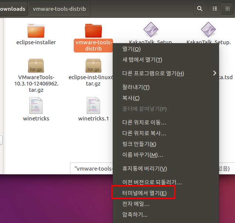
Task: Choose 휴지통에 버리기(V) menu entry
Action: pos(166,168)
